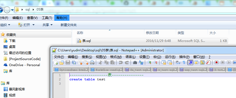Start macro recording with the red dot

(216, 62)
